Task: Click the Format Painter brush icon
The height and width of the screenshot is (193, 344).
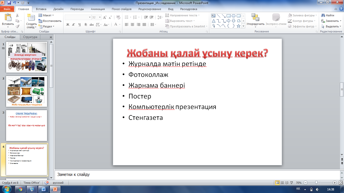Action: tap(17, 26)
